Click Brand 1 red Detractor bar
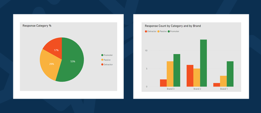 pos(217,85)
